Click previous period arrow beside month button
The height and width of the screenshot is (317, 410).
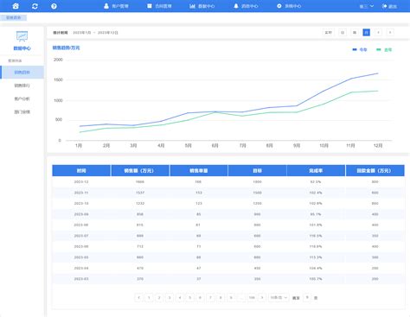[x=378, y=33]
